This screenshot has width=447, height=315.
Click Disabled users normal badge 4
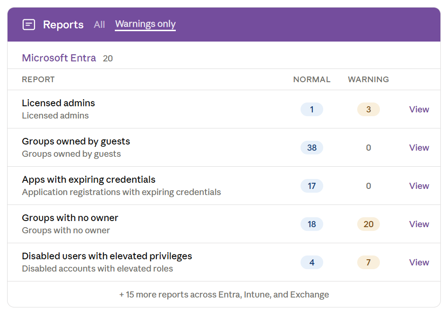[x=311, y=263]
